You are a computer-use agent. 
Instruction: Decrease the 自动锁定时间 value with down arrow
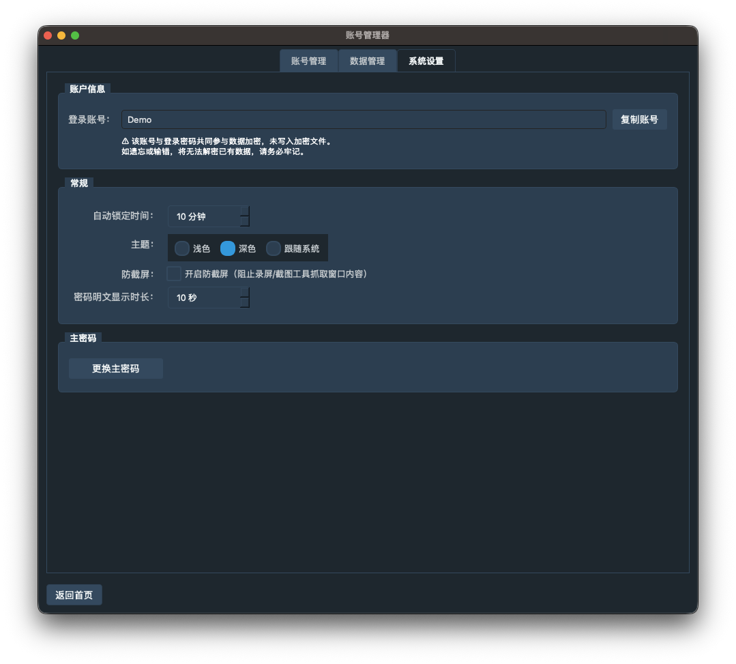(x=245, y=221)
